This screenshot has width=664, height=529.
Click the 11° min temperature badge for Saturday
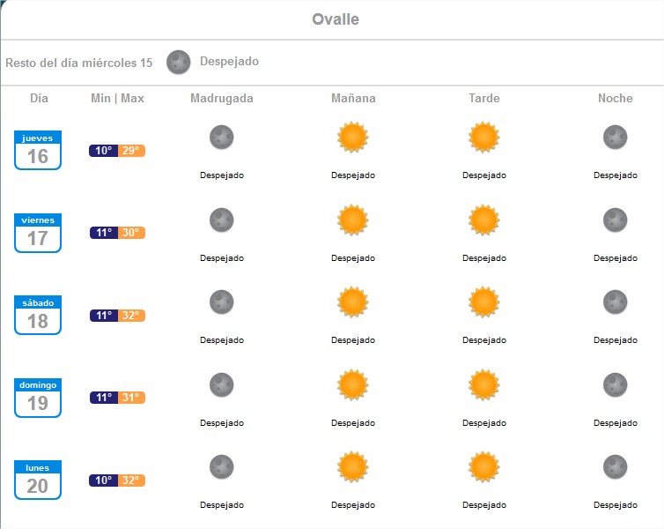(x=103, y=316)
